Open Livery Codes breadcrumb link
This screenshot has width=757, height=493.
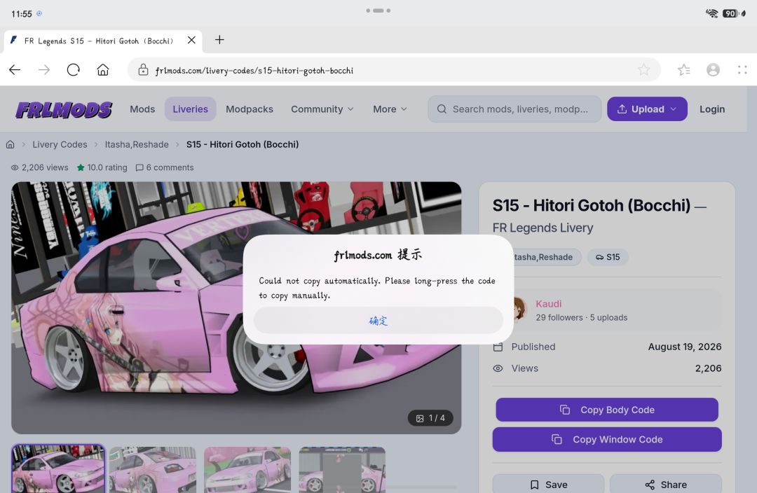[60, 144]
